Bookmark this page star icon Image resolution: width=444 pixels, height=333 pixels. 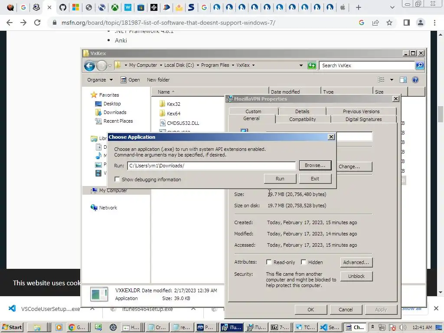(x=389, y=23)
